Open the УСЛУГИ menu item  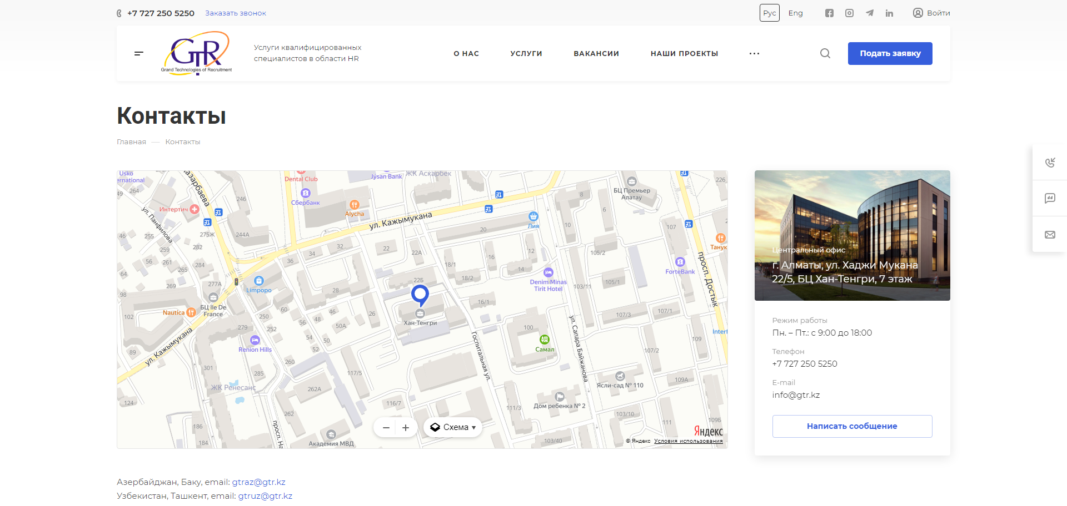pyautogui.click(x=526, y=53)
